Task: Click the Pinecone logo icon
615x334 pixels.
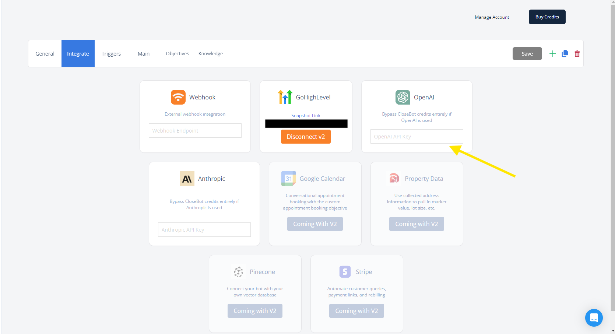Action: point(239,272)
